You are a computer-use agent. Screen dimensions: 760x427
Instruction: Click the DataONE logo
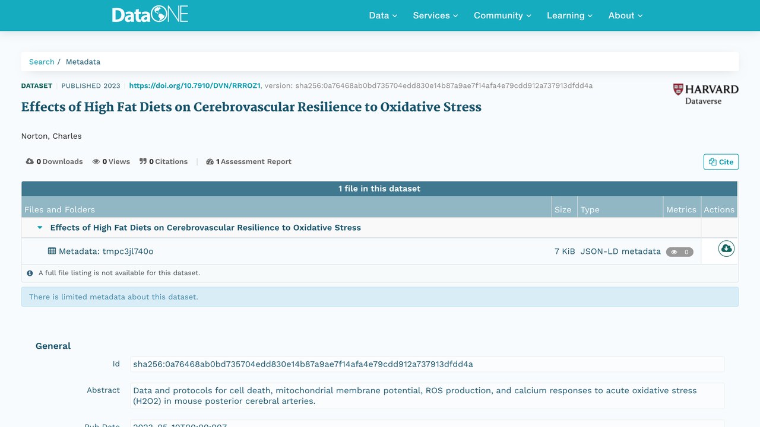[150, 15]
